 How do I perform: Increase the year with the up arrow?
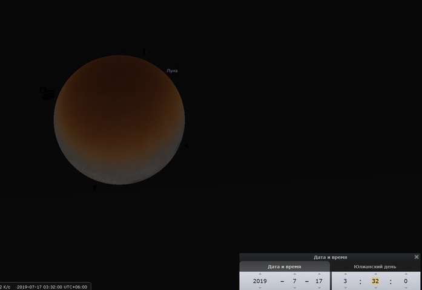click(x=260, y=274)
